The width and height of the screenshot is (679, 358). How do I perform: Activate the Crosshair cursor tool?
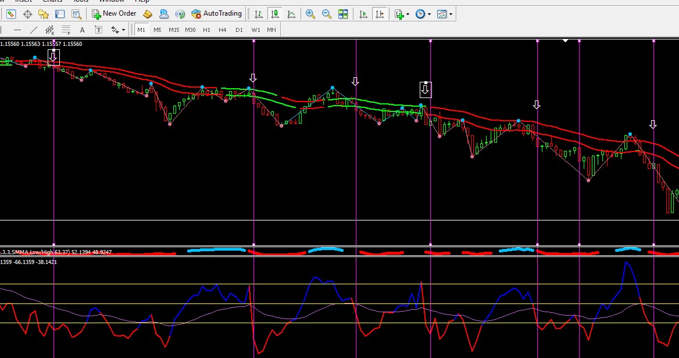click(27, 14)
